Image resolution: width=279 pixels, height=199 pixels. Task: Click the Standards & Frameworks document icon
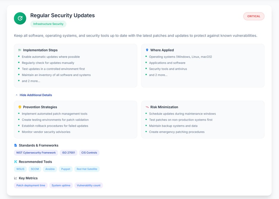[x=16, y=146]
